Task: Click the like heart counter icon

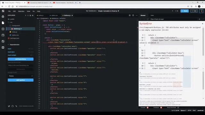Action: (x=176, y=11)
